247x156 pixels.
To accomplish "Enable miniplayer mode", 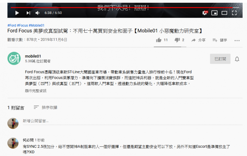I will [x=214, y=13].
